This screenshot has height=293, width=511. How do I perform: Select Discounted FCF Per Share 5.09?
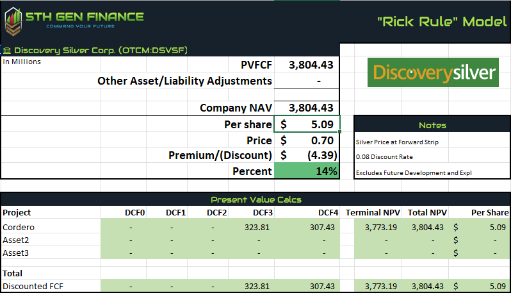pyautogui.click(x=498, y=286)
